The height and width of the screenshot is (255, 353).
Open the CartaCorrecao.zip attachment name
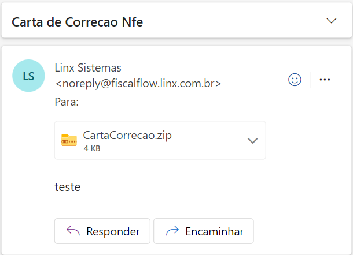[127, 135]
